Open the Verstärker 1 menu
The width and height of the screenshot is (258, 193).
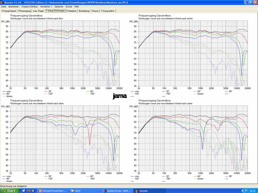tap(47, 6)
